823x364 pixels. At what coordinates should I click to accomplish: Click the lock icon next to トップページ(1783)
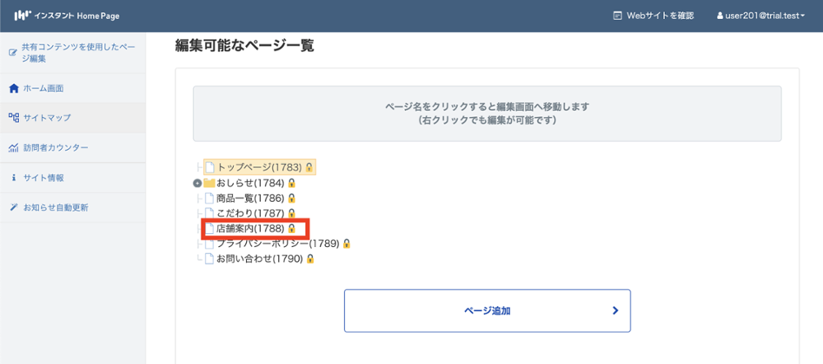[x=309, y=167]
